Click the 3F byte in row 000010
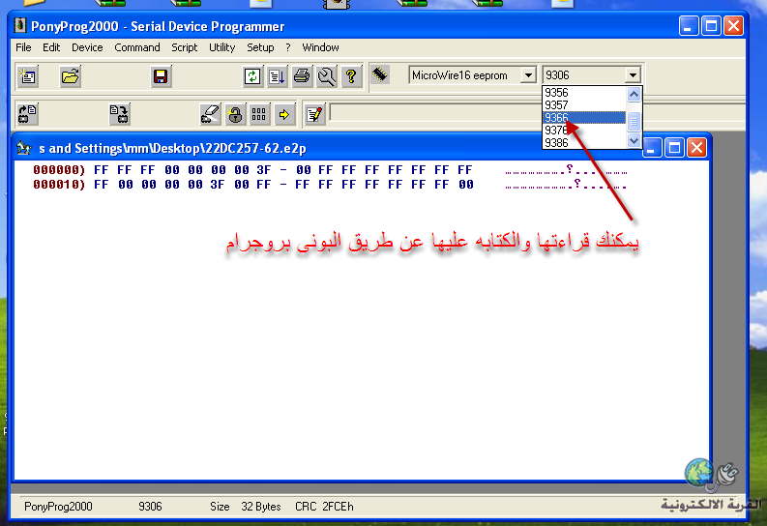 218,185
